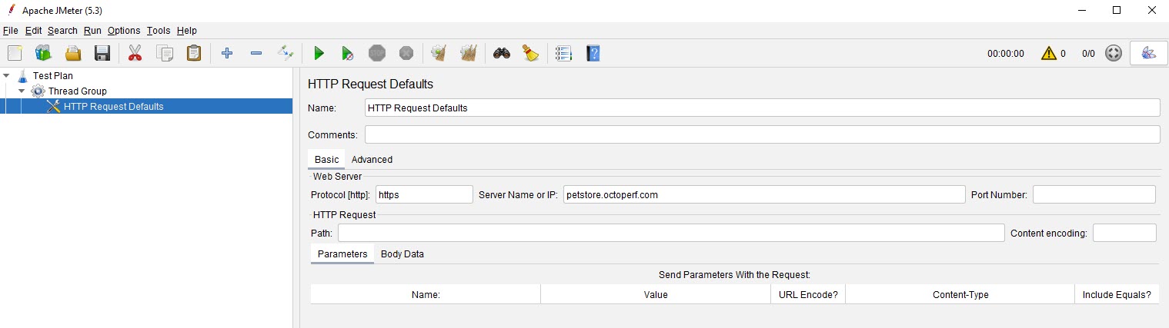
Task: Click the New test plan icon
Action: point(15,53)
